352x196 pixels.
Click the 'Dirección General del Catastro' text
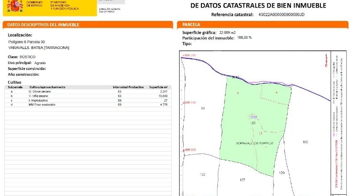110,10
